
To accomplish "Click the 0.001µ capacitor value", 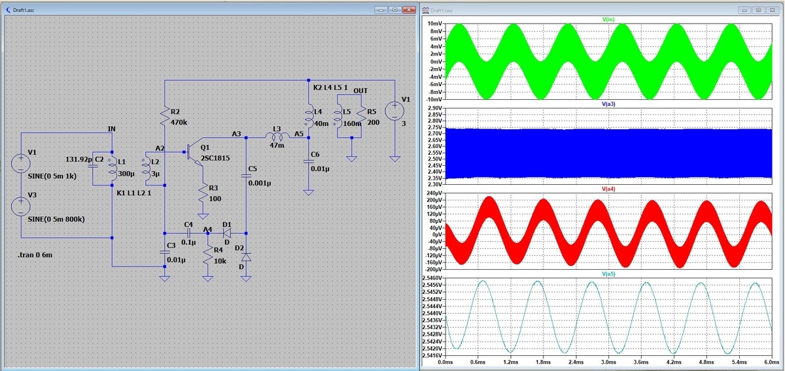I will point(260,184).
